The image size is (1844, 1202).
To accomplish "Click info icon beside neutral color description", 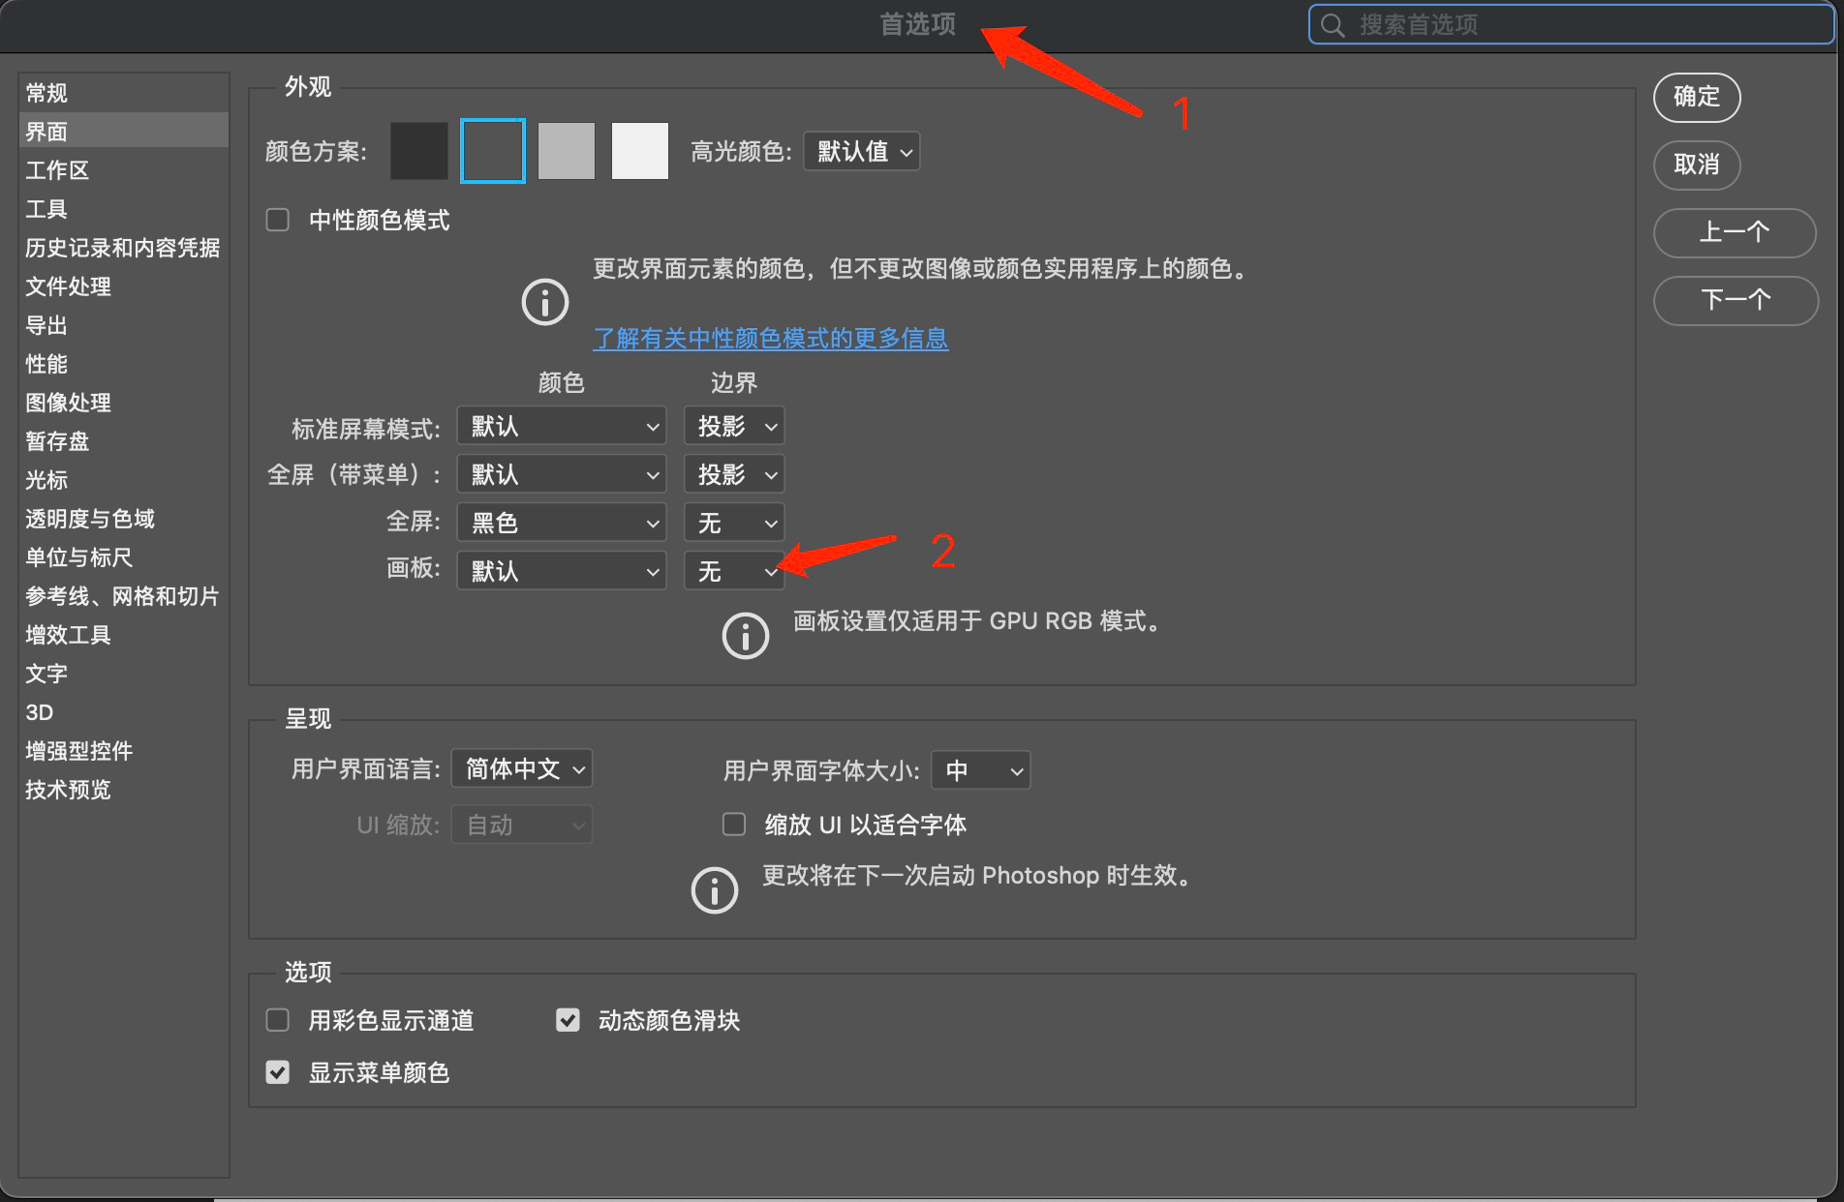I will (545, 303).
